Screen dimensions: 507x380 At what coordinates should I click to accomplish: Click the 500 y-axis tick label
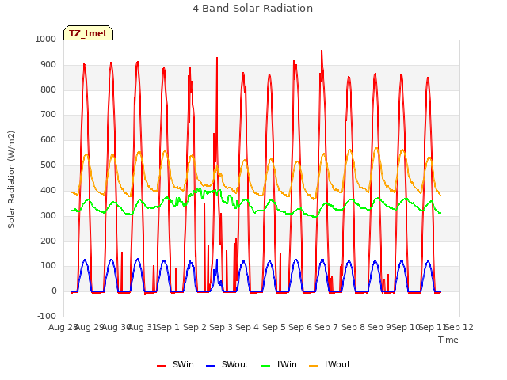(48, 165)
